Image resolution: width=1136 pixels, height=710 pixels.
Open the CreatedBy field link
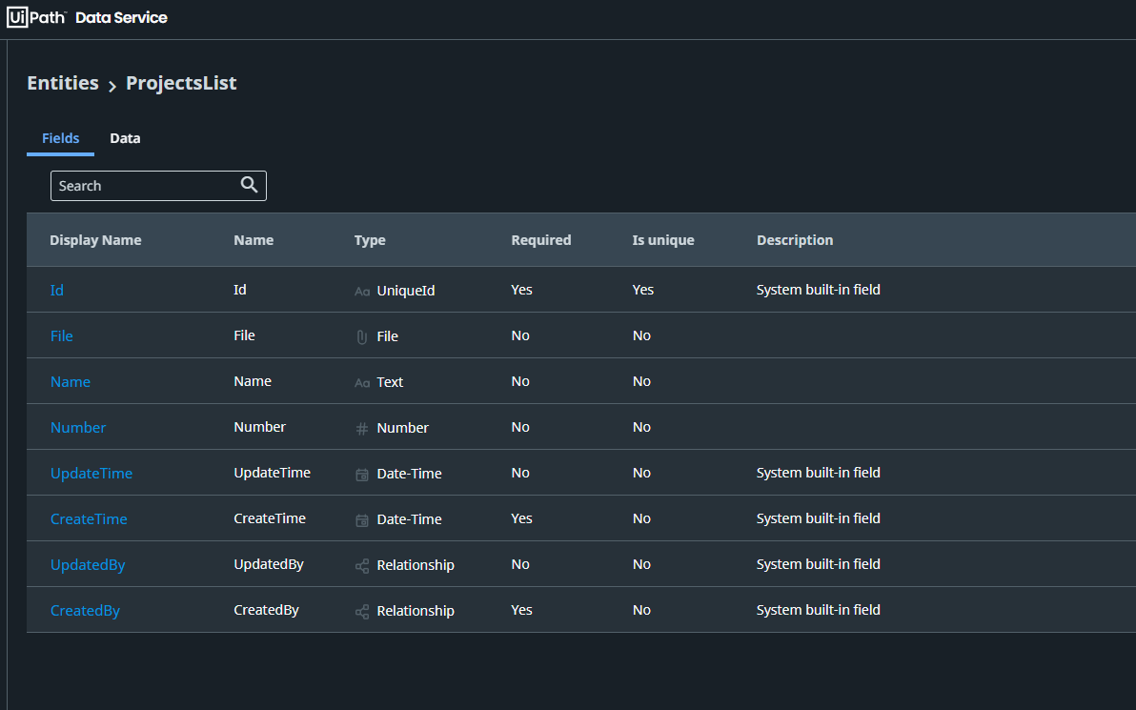click(85, 610)
